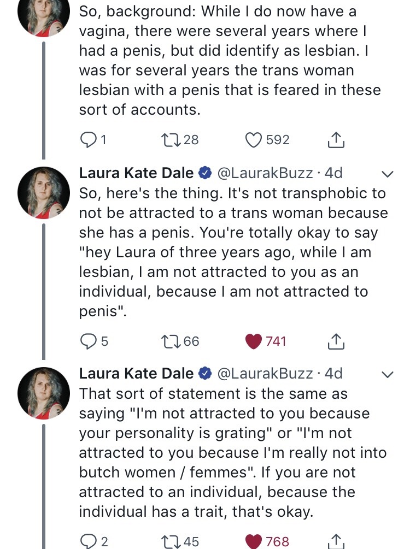This screenshot has height=549, width=410.
Task: Tap @LaurakBuzz handle on the third tweet
Action: click(265, 373)
